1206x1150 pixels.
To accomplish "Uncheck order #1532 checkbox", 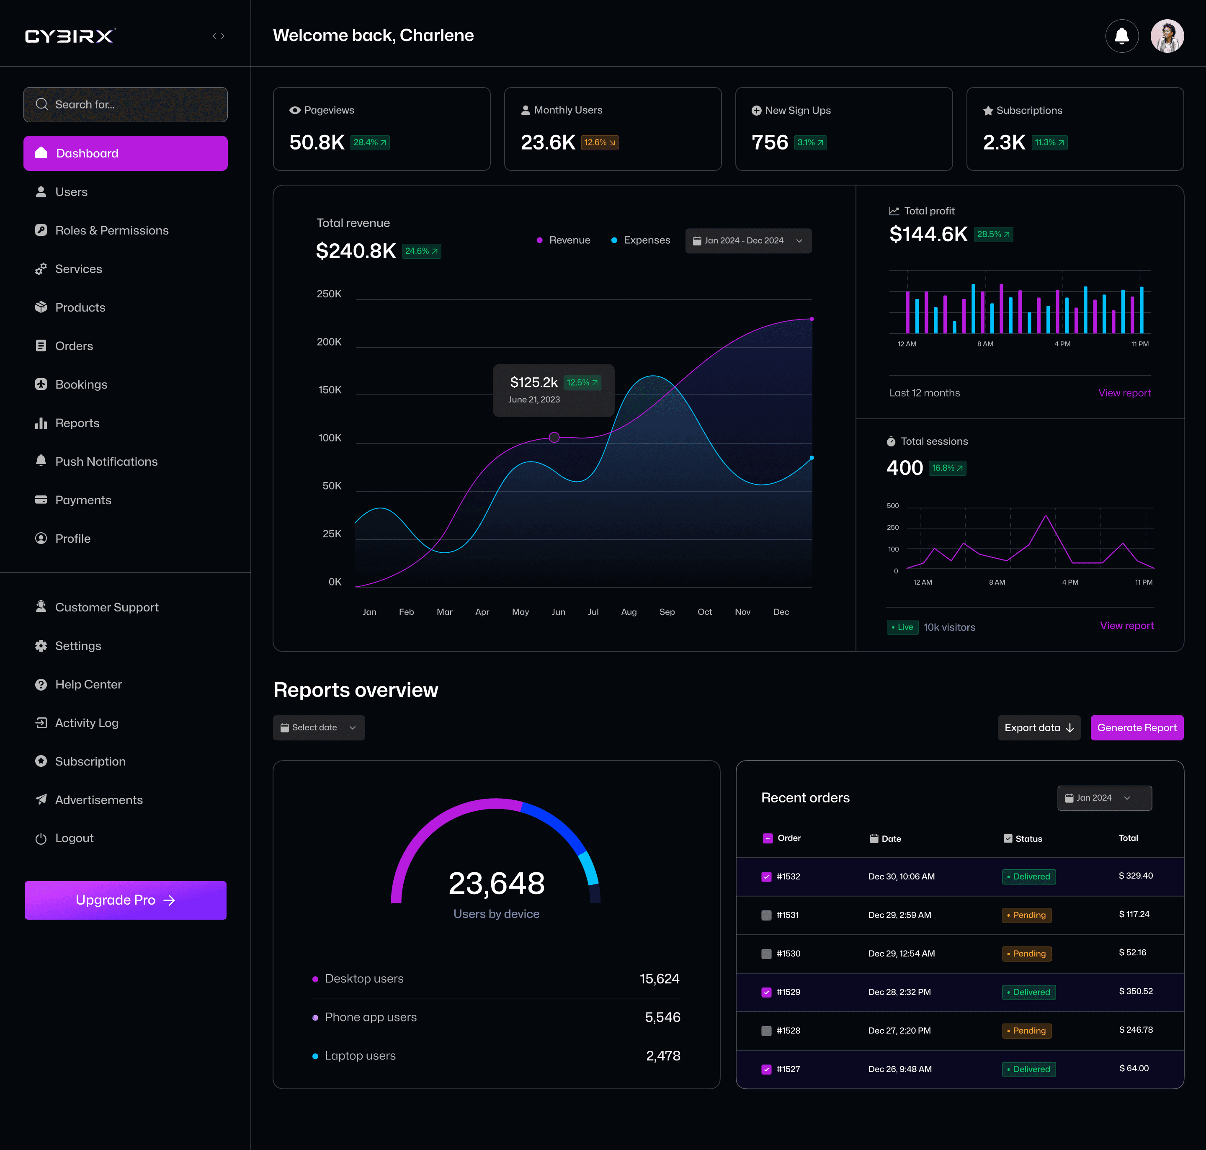I will tap(766, 877).
